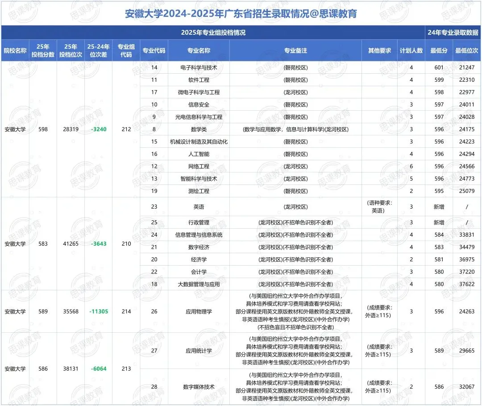Screen dimensions: 482x406
Task: Click the rank difference value -3240
Action: pyautogui.click(x=99, y=129)
